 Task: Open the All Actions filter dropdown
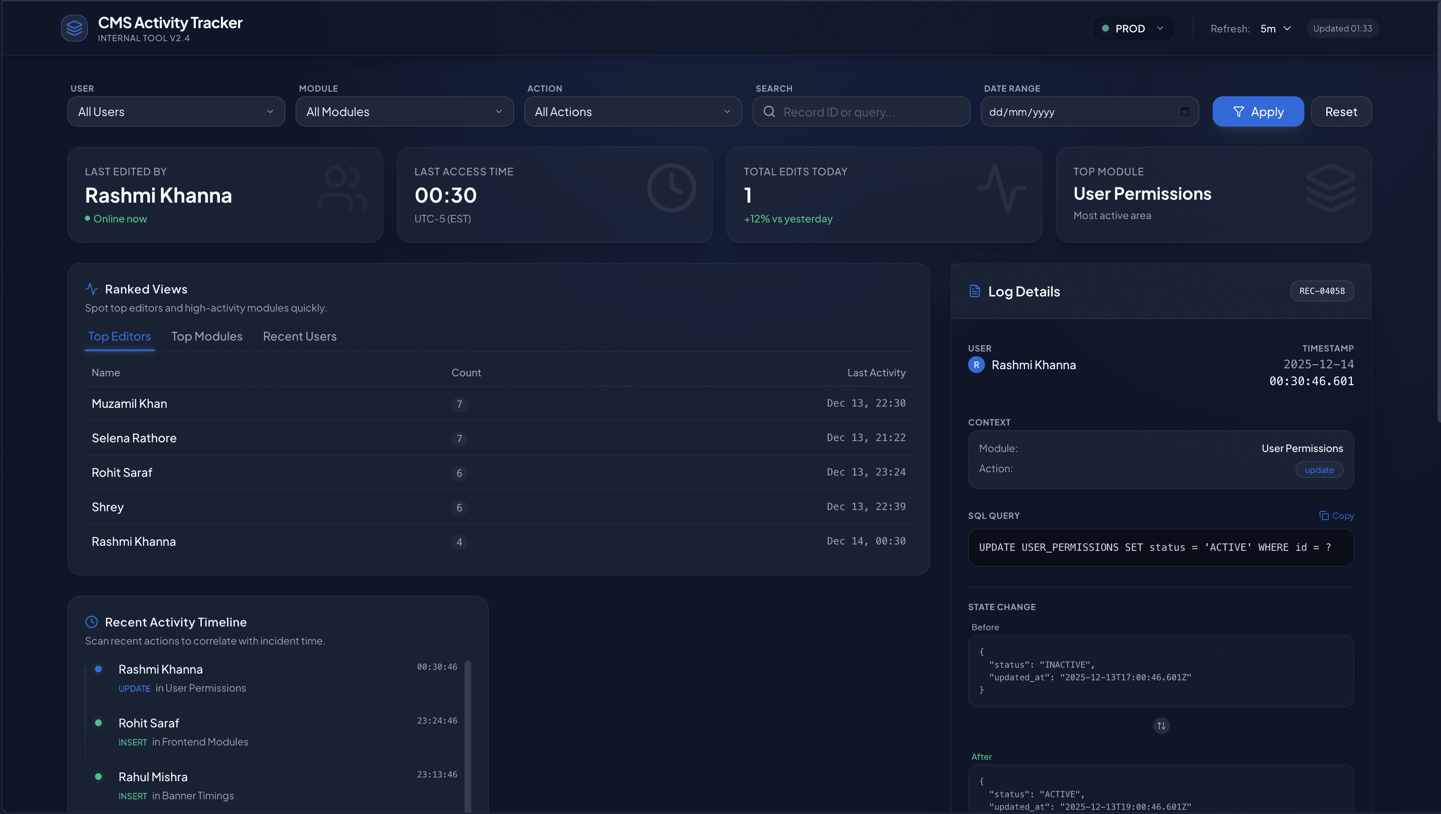pos(632,111)
